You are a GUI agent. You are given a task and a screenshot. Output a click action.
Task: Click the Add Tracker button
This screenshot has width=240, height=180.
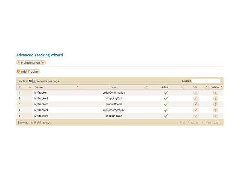pyautogui.click(x=28, y=71)
